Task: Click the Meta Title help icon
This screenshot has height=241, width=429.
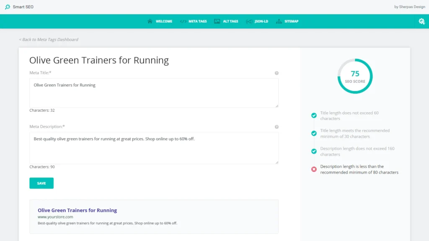Action: (x=277, y=73)
